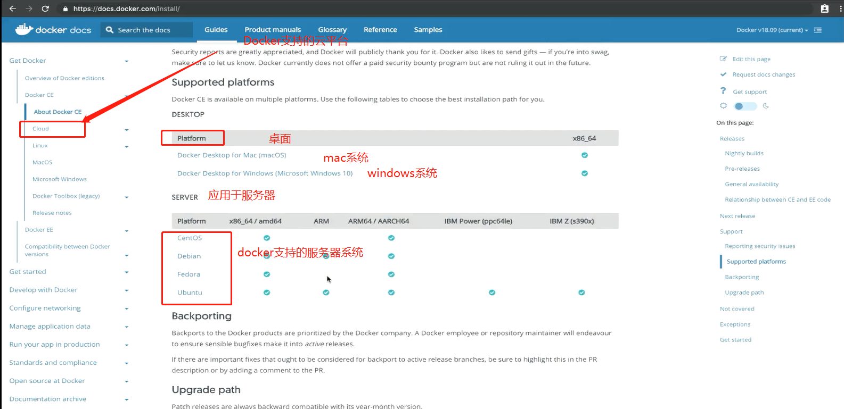Jump to Upgrade path in page outline

[x=744, y=293]
